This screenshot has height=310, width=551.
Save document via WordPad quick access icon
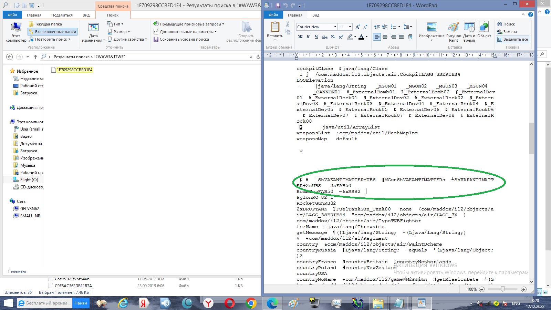pos(278,6)
